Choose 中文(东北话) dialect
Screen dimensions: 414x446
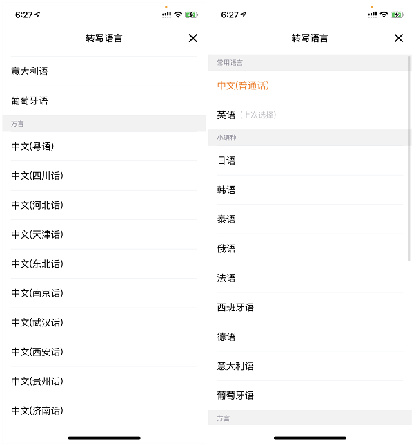click(x=104, y=264)
